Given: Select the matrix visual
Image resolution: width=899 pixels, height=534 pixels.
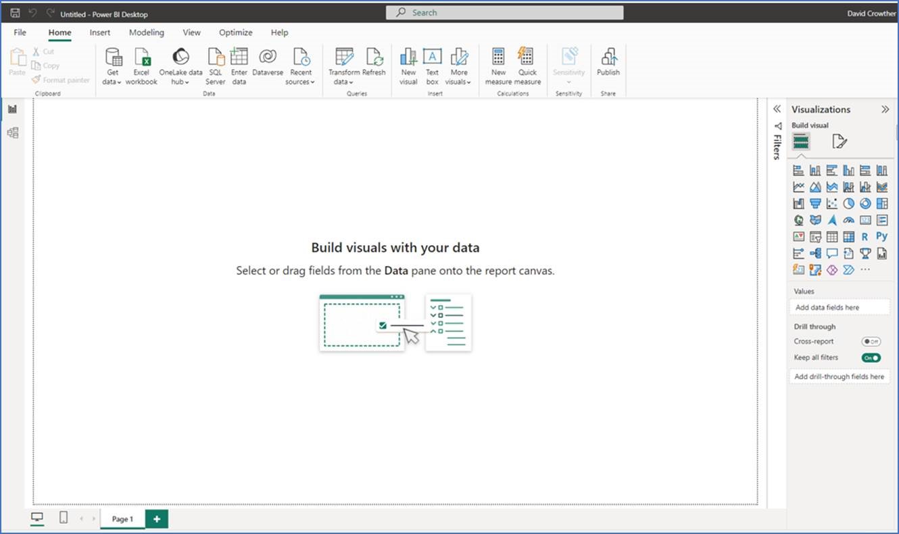Looking at the screenshot, I should click(848, 236).
